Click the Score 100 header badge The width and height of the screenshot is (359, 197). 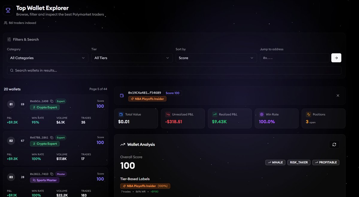point(172,93)
